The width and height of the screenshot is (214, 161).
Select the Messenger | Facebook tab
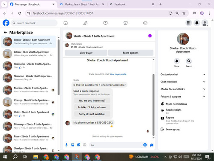(32, 4)
